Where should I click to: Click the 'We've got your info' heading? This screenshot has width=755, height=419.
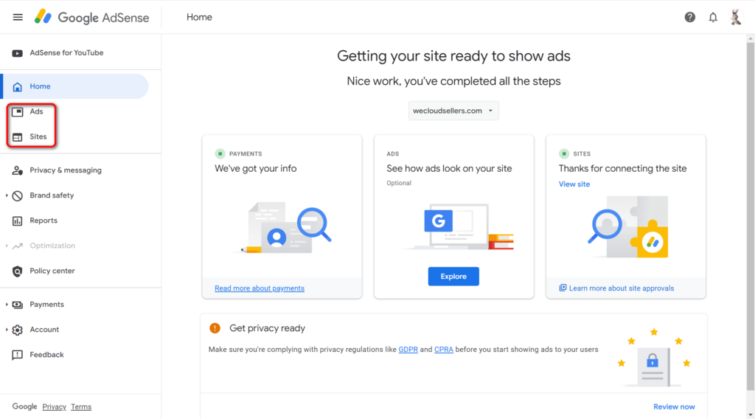click(256, 169)
